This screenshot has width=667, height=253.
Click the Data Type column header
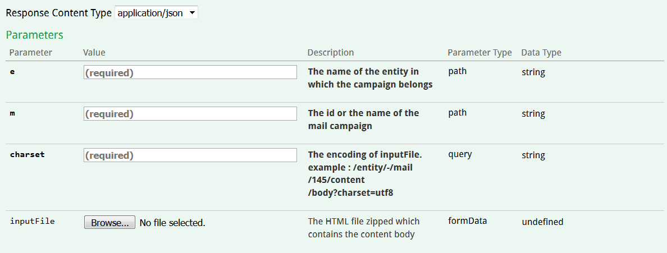(541, 53)
